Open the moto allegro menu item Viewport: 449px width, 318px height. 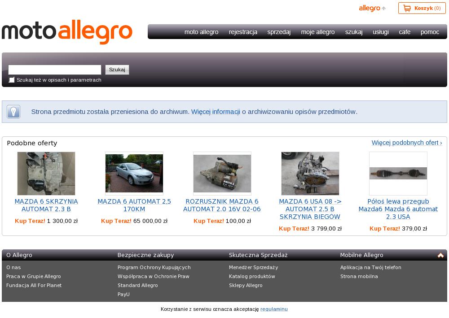(201, 32)
